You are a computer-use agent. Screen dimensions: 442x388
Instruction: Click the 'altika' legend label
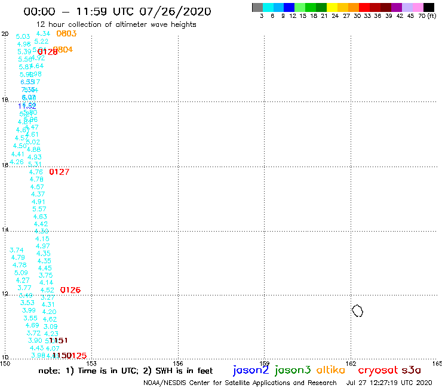point(331,370)
